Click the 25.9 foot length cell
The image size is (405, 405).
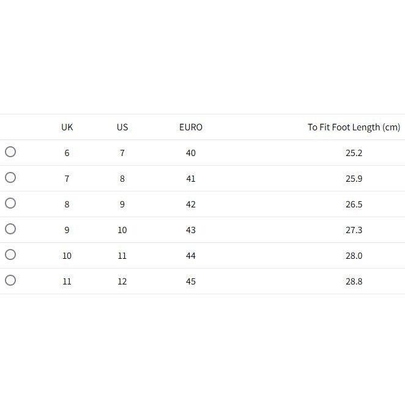click(354, 179)
